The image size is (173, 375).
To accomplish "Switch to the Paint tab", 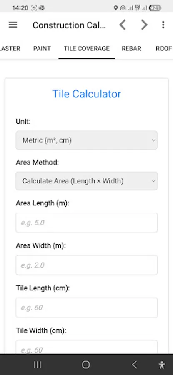I will (x=42, y=49).
